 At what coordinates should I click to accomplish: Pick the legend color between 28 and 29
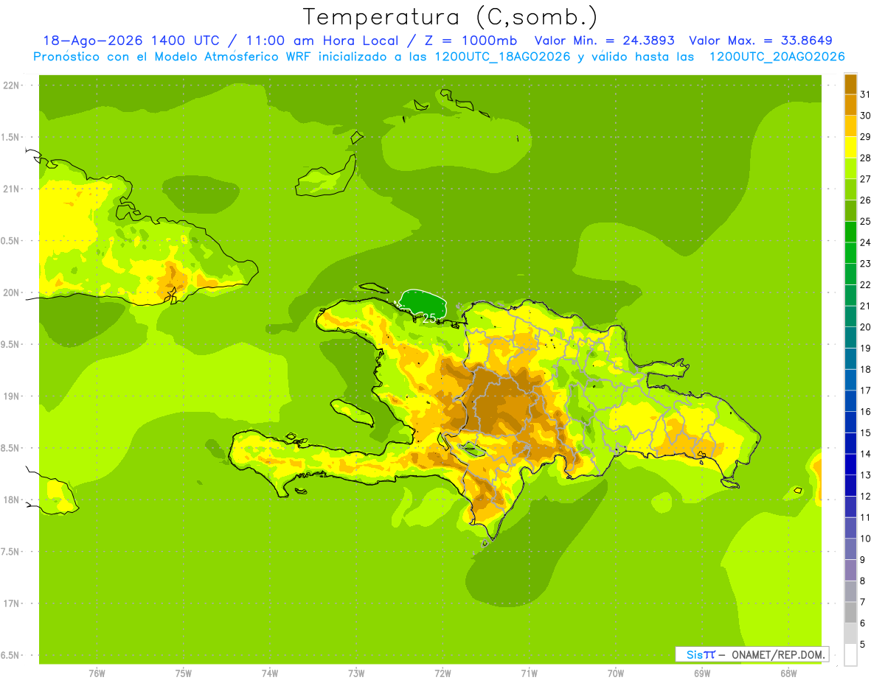tap(850, 147)
